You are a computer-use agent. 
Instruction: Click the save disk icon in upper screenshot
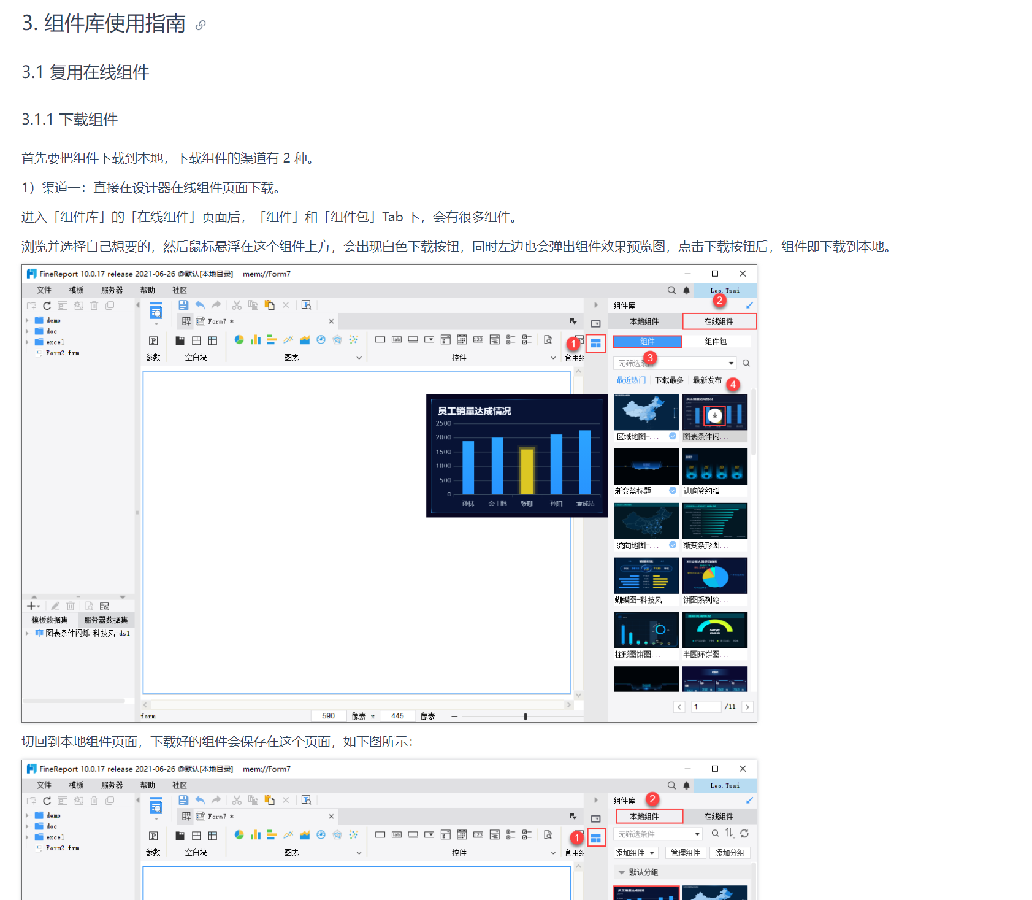(183, 305)
